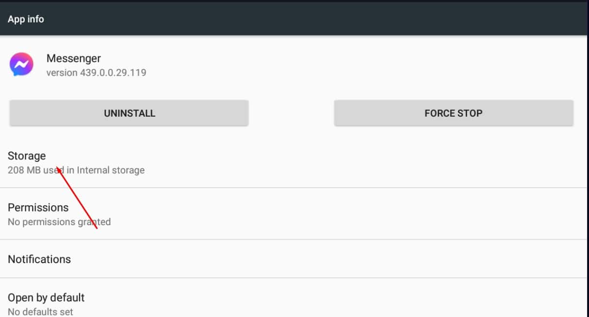Open the 'Open by default' row

(46, 298)
